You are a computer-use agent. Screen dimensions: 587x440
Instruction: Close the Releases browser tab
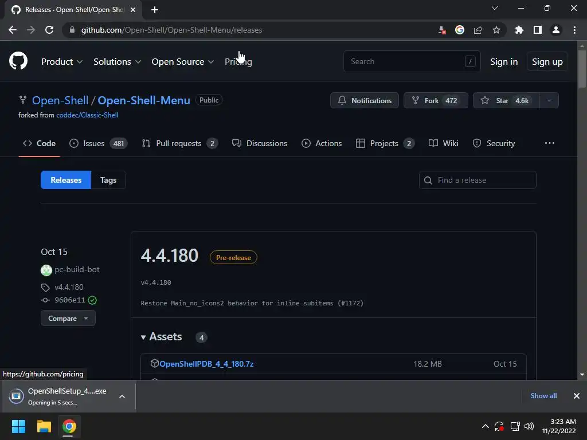coord(133,10)
